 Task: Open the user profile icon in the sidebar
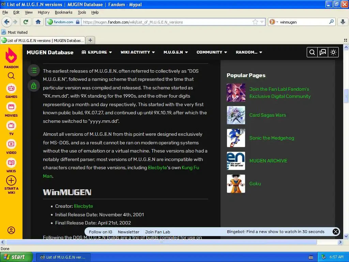[x=11, y=230]
